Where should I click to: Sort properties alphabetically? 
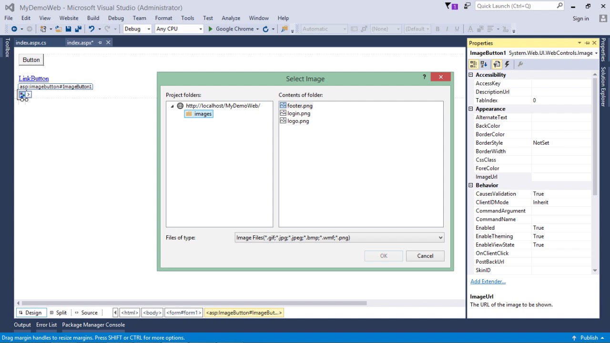[x=484, y=64]
